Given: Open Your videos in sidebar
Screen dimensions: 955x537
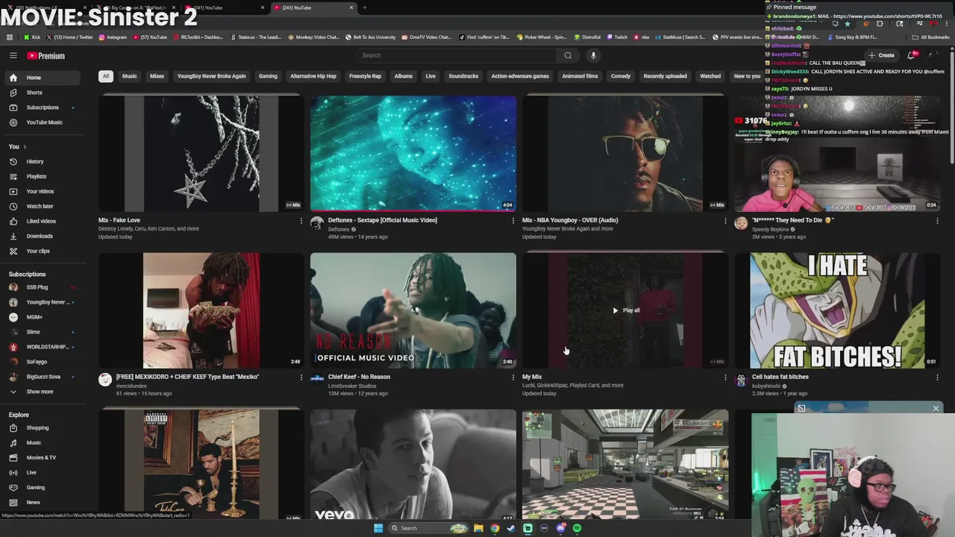Looking at the screenshot, I should [x=43, y=191].
